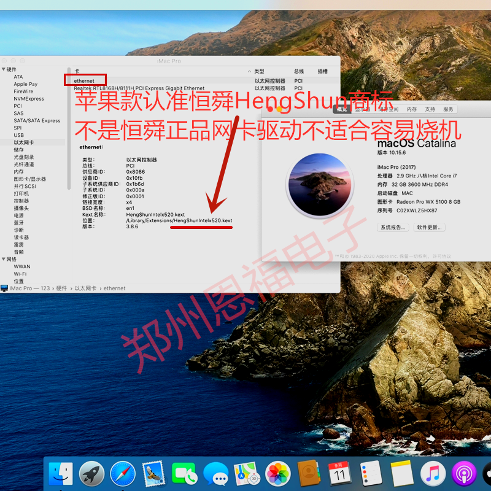Image resolution: width=491 pixels, height=491 pixels.
Task: Open the 许可协议 license link
Action: (442, 256)
